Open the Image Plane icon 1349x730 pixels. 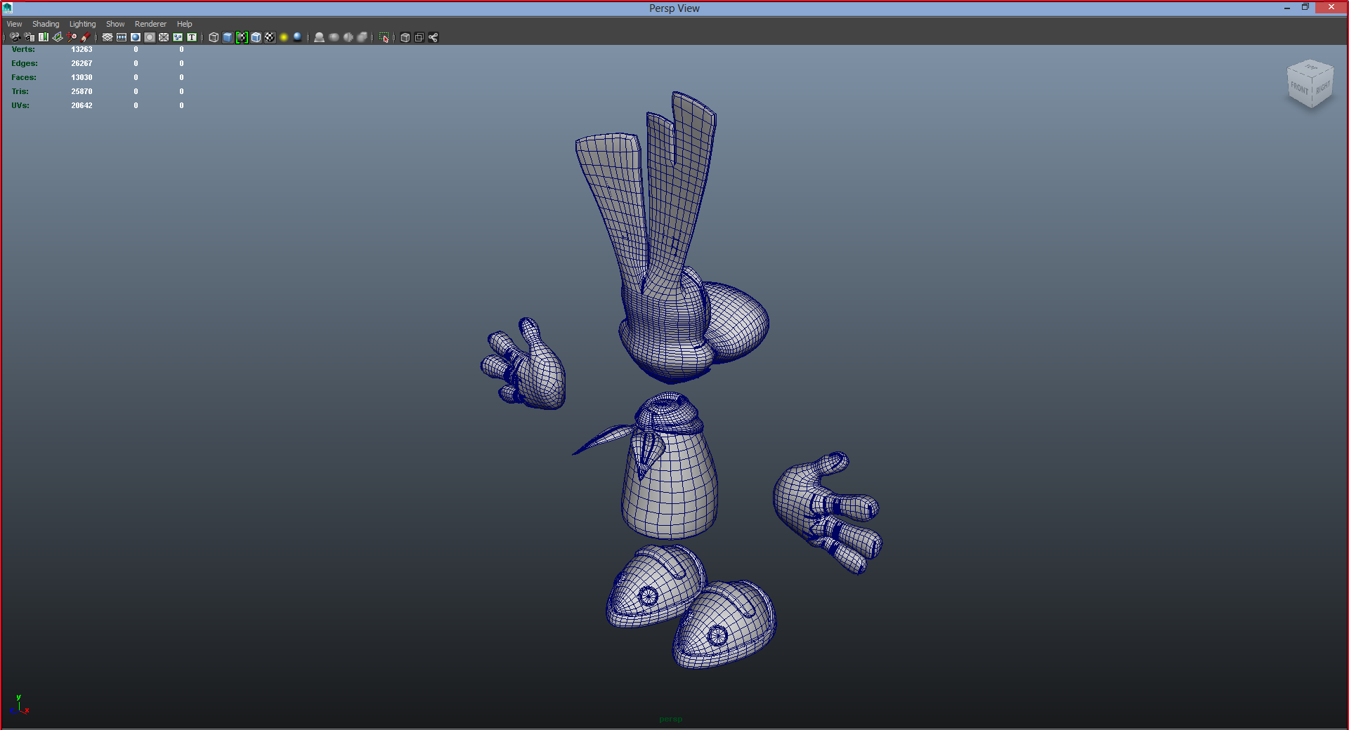pyautogui.click(x=58, y=37)
